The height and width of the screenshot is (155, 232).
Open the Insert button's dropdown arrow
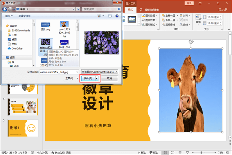[x=96, y=78]
